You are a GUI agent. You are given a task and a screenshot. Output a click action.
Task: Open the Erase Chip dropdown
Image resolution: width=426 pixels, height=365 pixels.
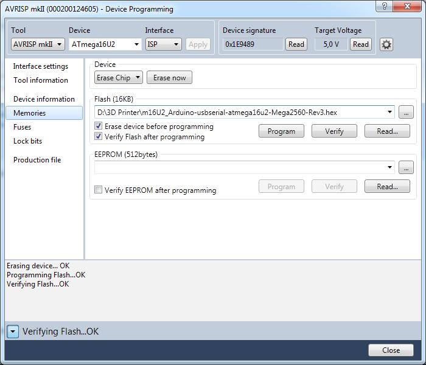119,78
